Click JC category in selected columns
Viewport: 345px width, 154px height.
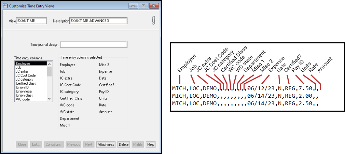(x=69, y=92)
